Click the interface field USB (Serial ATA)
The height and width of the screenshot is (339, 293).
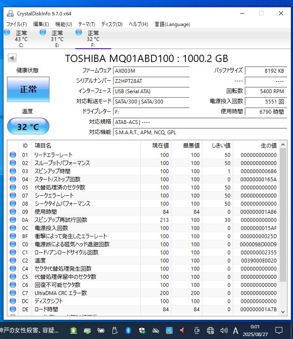pyautogui.click(x=151, y=91)
